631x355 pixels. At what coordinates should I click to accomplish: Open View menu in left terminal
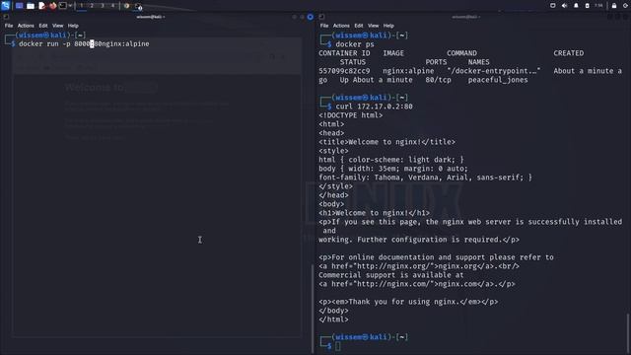[57, 26]
